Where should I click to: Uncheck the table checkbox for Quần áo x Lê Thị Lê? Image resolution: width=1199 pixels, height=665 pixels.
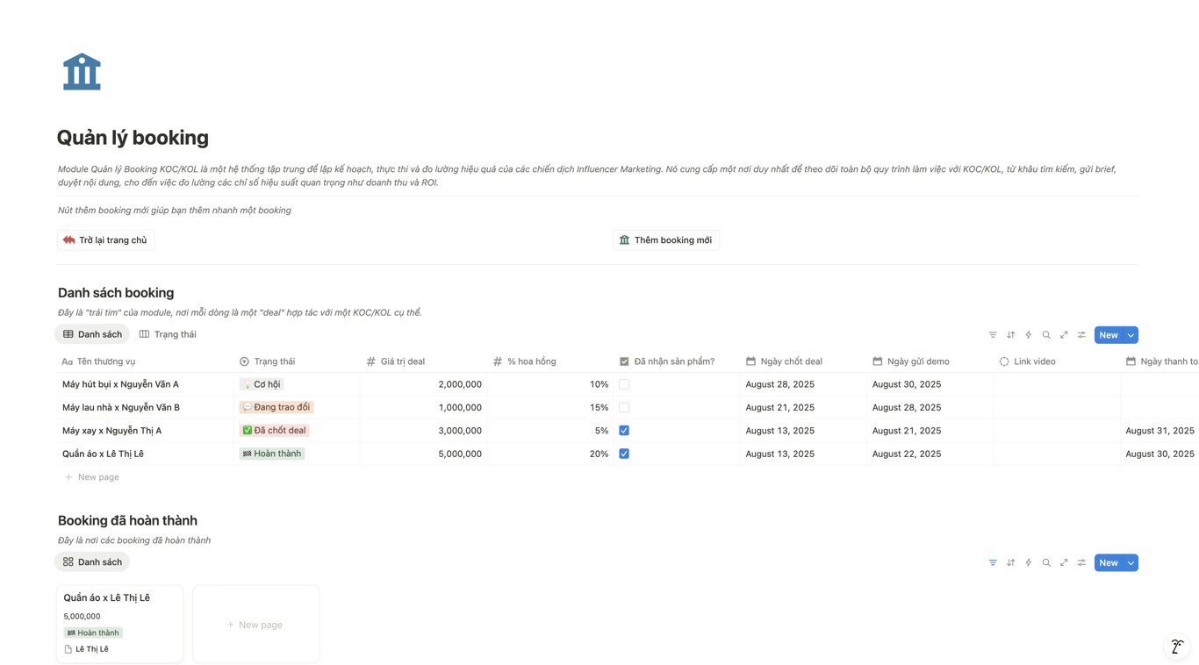pyautogui.click(x=624, y=454)
